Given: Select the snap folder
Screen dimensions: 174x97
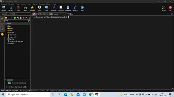Looking at the screenshot, I should point(10,28).
